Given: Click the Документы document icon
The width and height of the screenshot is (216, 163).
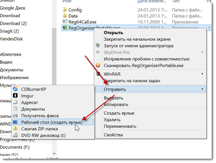Looking at the screenshot, I should [15, 109].
